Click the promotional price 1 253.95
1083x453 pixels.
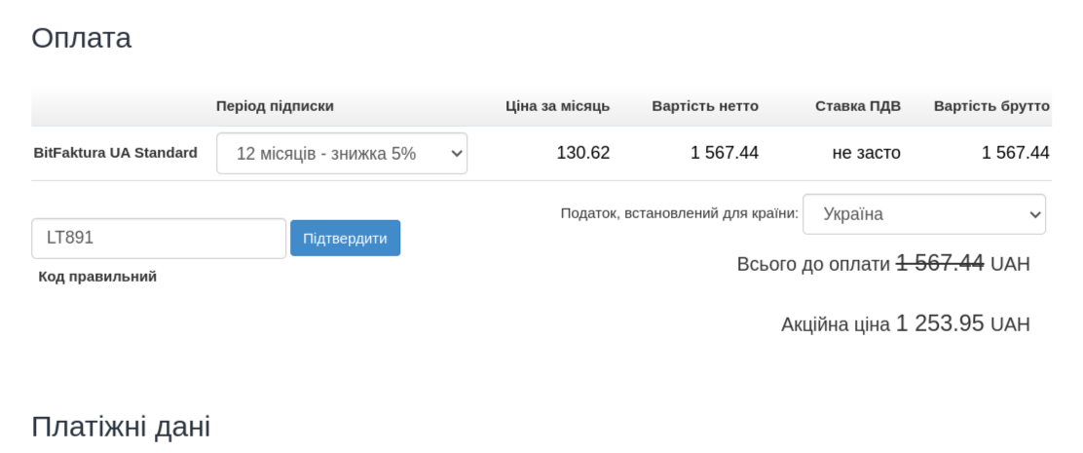939,323
